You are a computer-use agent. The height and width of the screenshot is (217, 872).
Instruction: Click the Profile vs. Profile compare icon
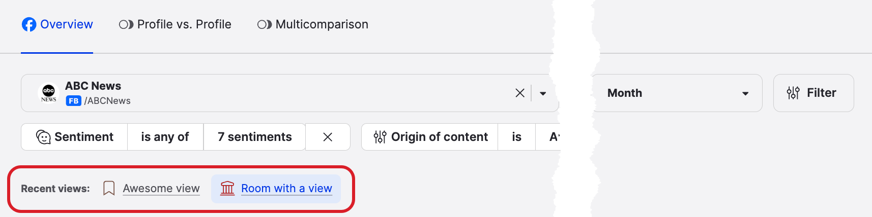(x=126, y=24)
